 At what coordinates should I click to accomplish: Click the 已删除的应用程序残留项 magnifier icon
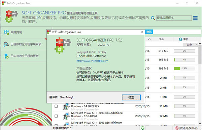6,44
